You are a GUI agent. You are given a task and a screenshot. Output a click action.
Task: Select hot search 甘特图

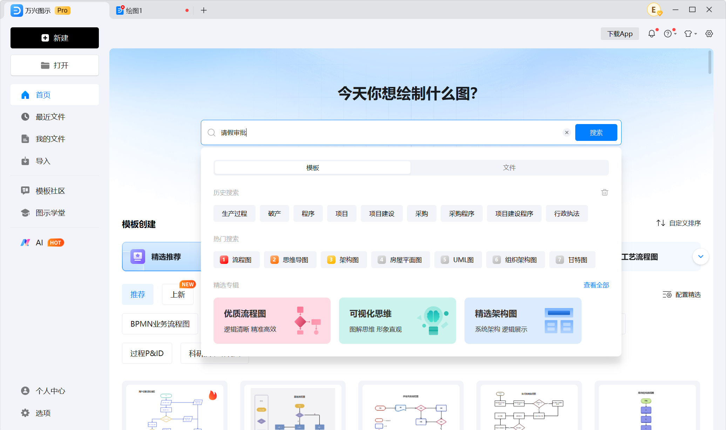572,260
